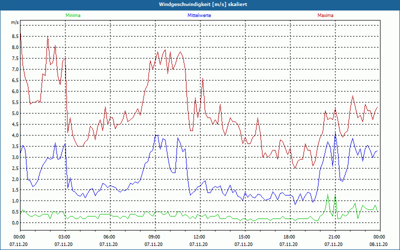Click the 15:00 time axis label

click(x=244, y=236)
